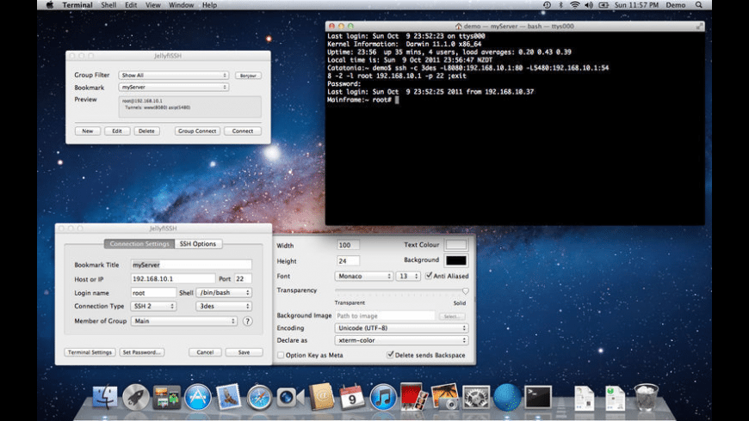Open iPhoto in the Dock
Viewport: 749px width, 421px height.
click(445, 397)
